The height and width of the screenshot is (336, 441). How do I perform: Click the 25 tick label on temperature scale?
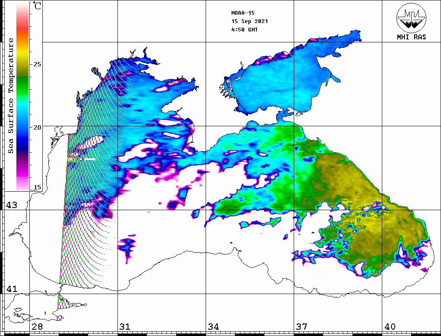37,65
